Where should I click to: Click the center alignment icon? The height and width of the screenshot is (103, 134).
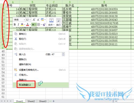pyautogui.click(x=33, y=24)
